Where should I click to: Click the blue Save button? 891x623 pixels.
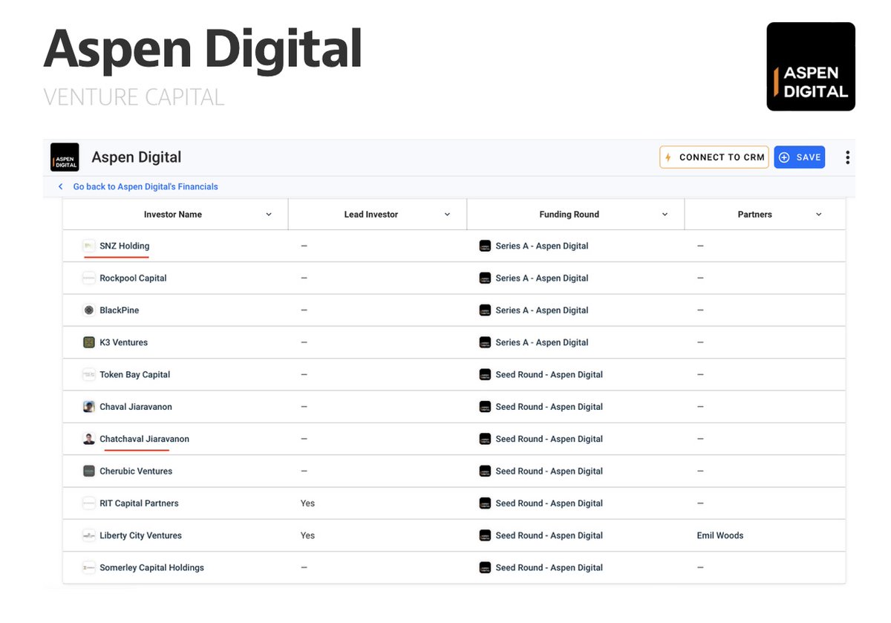pyautogui.click(x=799, y=157)
